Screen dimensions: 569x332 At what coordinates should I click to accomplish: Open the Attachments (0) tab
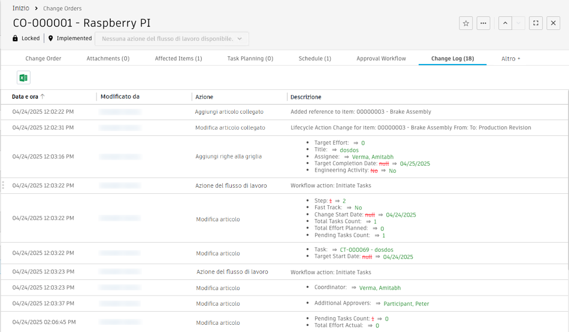coord(108,59)
